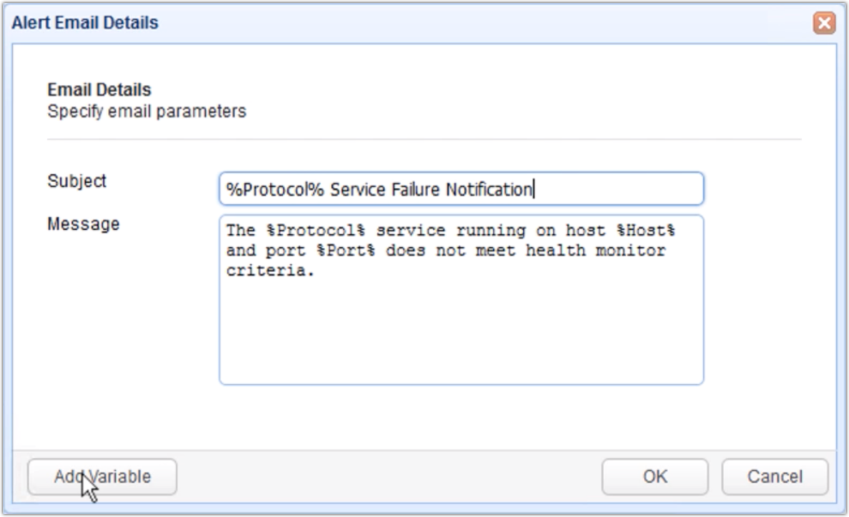This screenshot has width=849, height=517.
Task: Click 'Specify email parameters' subtitle text
Action: (147, 111)
